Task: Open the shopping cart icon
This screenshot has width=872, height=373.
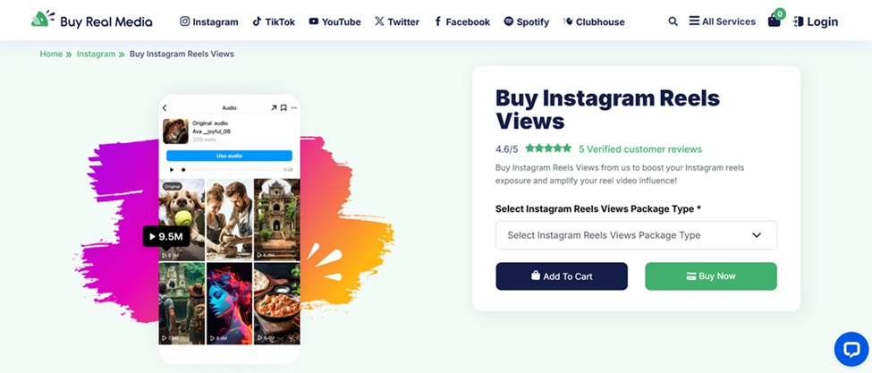Action: point(775,21)
